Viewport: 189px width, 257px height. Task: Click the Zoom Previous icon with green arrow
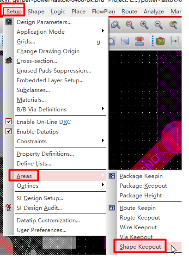(173, 25)
